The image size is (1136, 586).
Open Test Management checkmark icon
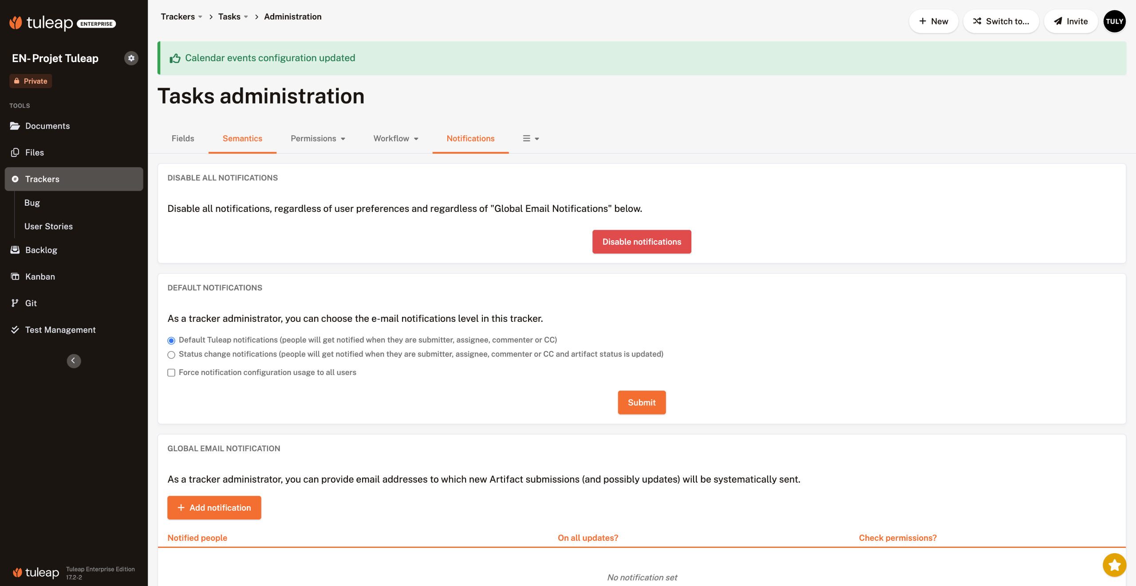(15, 330)
